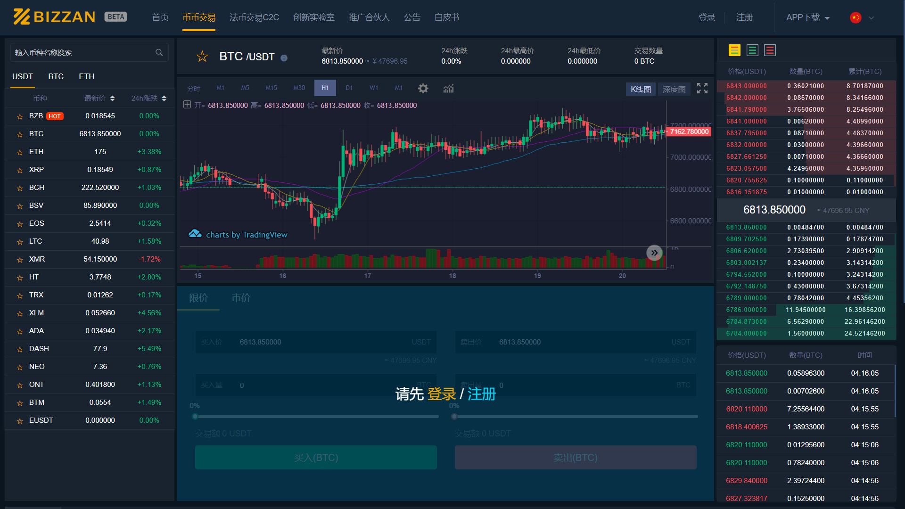Switch to the BTC market tab
Image resolution: width=905 pixels, height=509 pixels.
click(x=56, y=76)
